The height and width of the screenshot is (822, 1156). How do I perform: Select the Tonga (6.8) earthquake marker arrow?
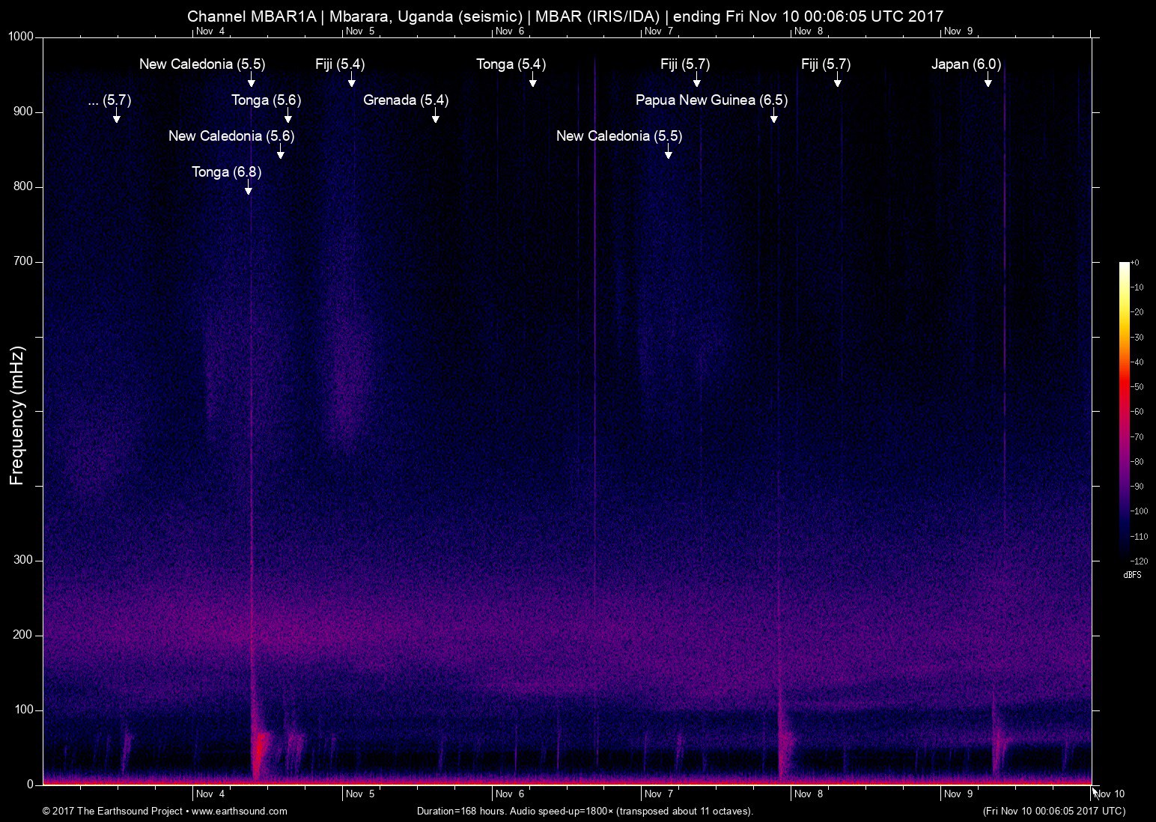coord(248,190)
